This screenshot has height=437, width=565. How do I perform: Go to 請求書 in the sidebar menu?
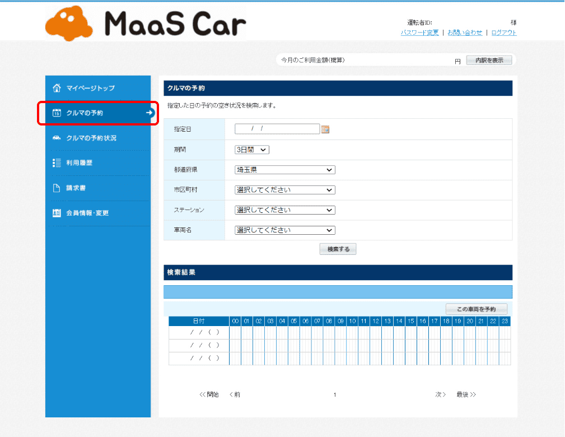click(76, 188)
